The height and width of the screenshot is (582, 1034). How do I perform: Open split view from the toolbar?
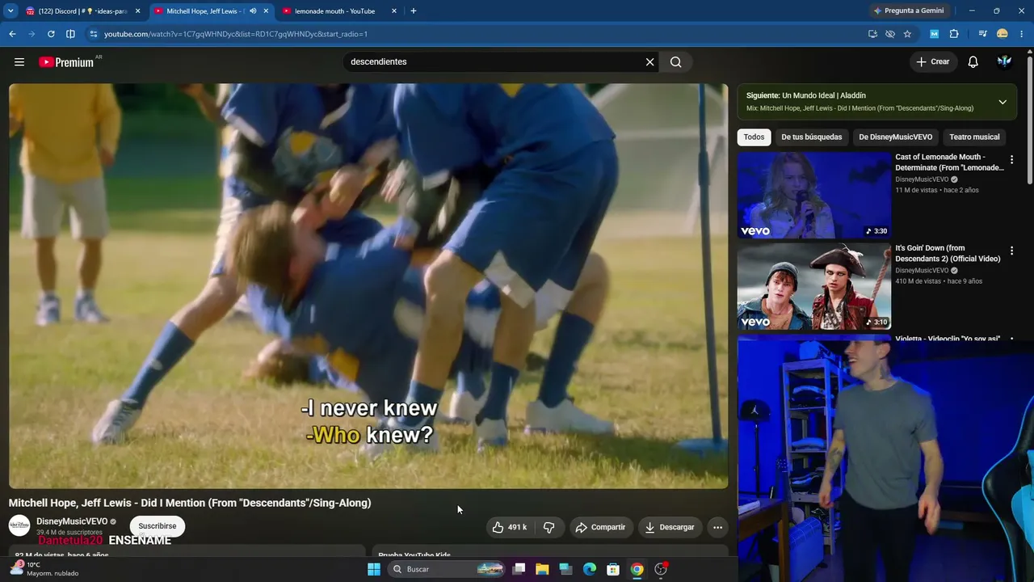coord(70,34)
